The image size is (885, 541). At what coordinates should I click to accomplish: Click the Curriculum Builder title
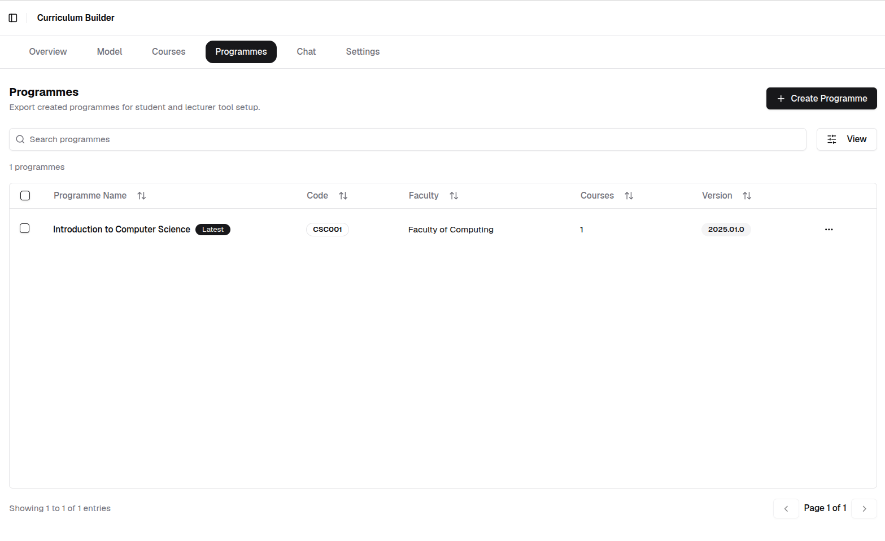(x=76, y=18)
